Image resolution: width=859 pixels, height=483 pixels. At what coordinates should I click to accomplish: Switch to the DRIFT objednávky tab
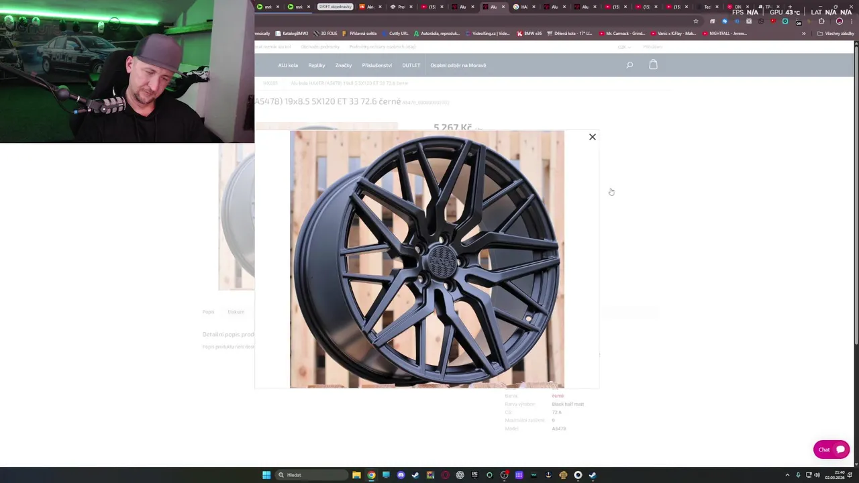335,7
